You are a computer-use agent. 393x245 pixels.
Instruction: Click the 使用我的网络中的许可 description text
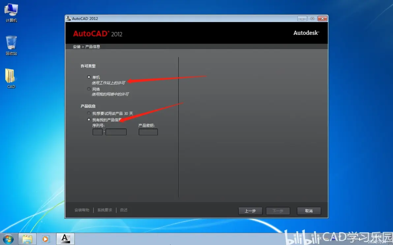[110, 94]
